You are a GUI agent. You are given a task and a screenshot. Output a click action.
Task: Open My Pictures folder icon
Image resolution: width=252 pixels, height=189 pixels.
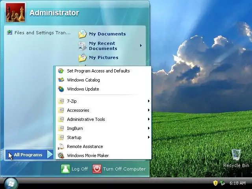[82, 57]
